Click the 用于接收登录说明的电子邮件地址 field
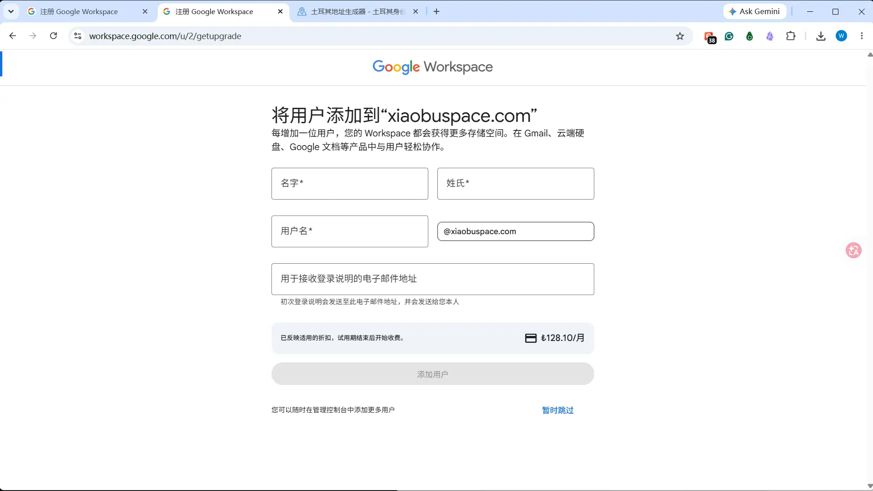Viewport: 873px width, 491px height. coord(432,279)
